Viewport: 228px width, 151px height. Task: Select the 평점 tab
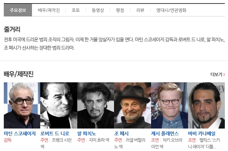pos(120,10)
